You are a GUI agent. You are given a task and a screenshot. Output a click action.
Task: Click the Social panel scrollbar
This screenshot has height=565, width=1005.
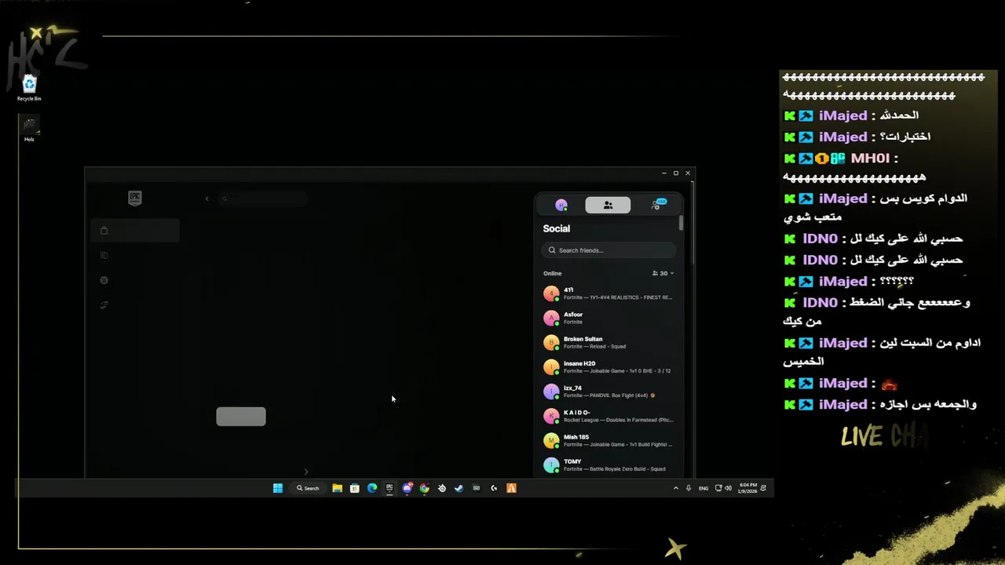point(681,223)
